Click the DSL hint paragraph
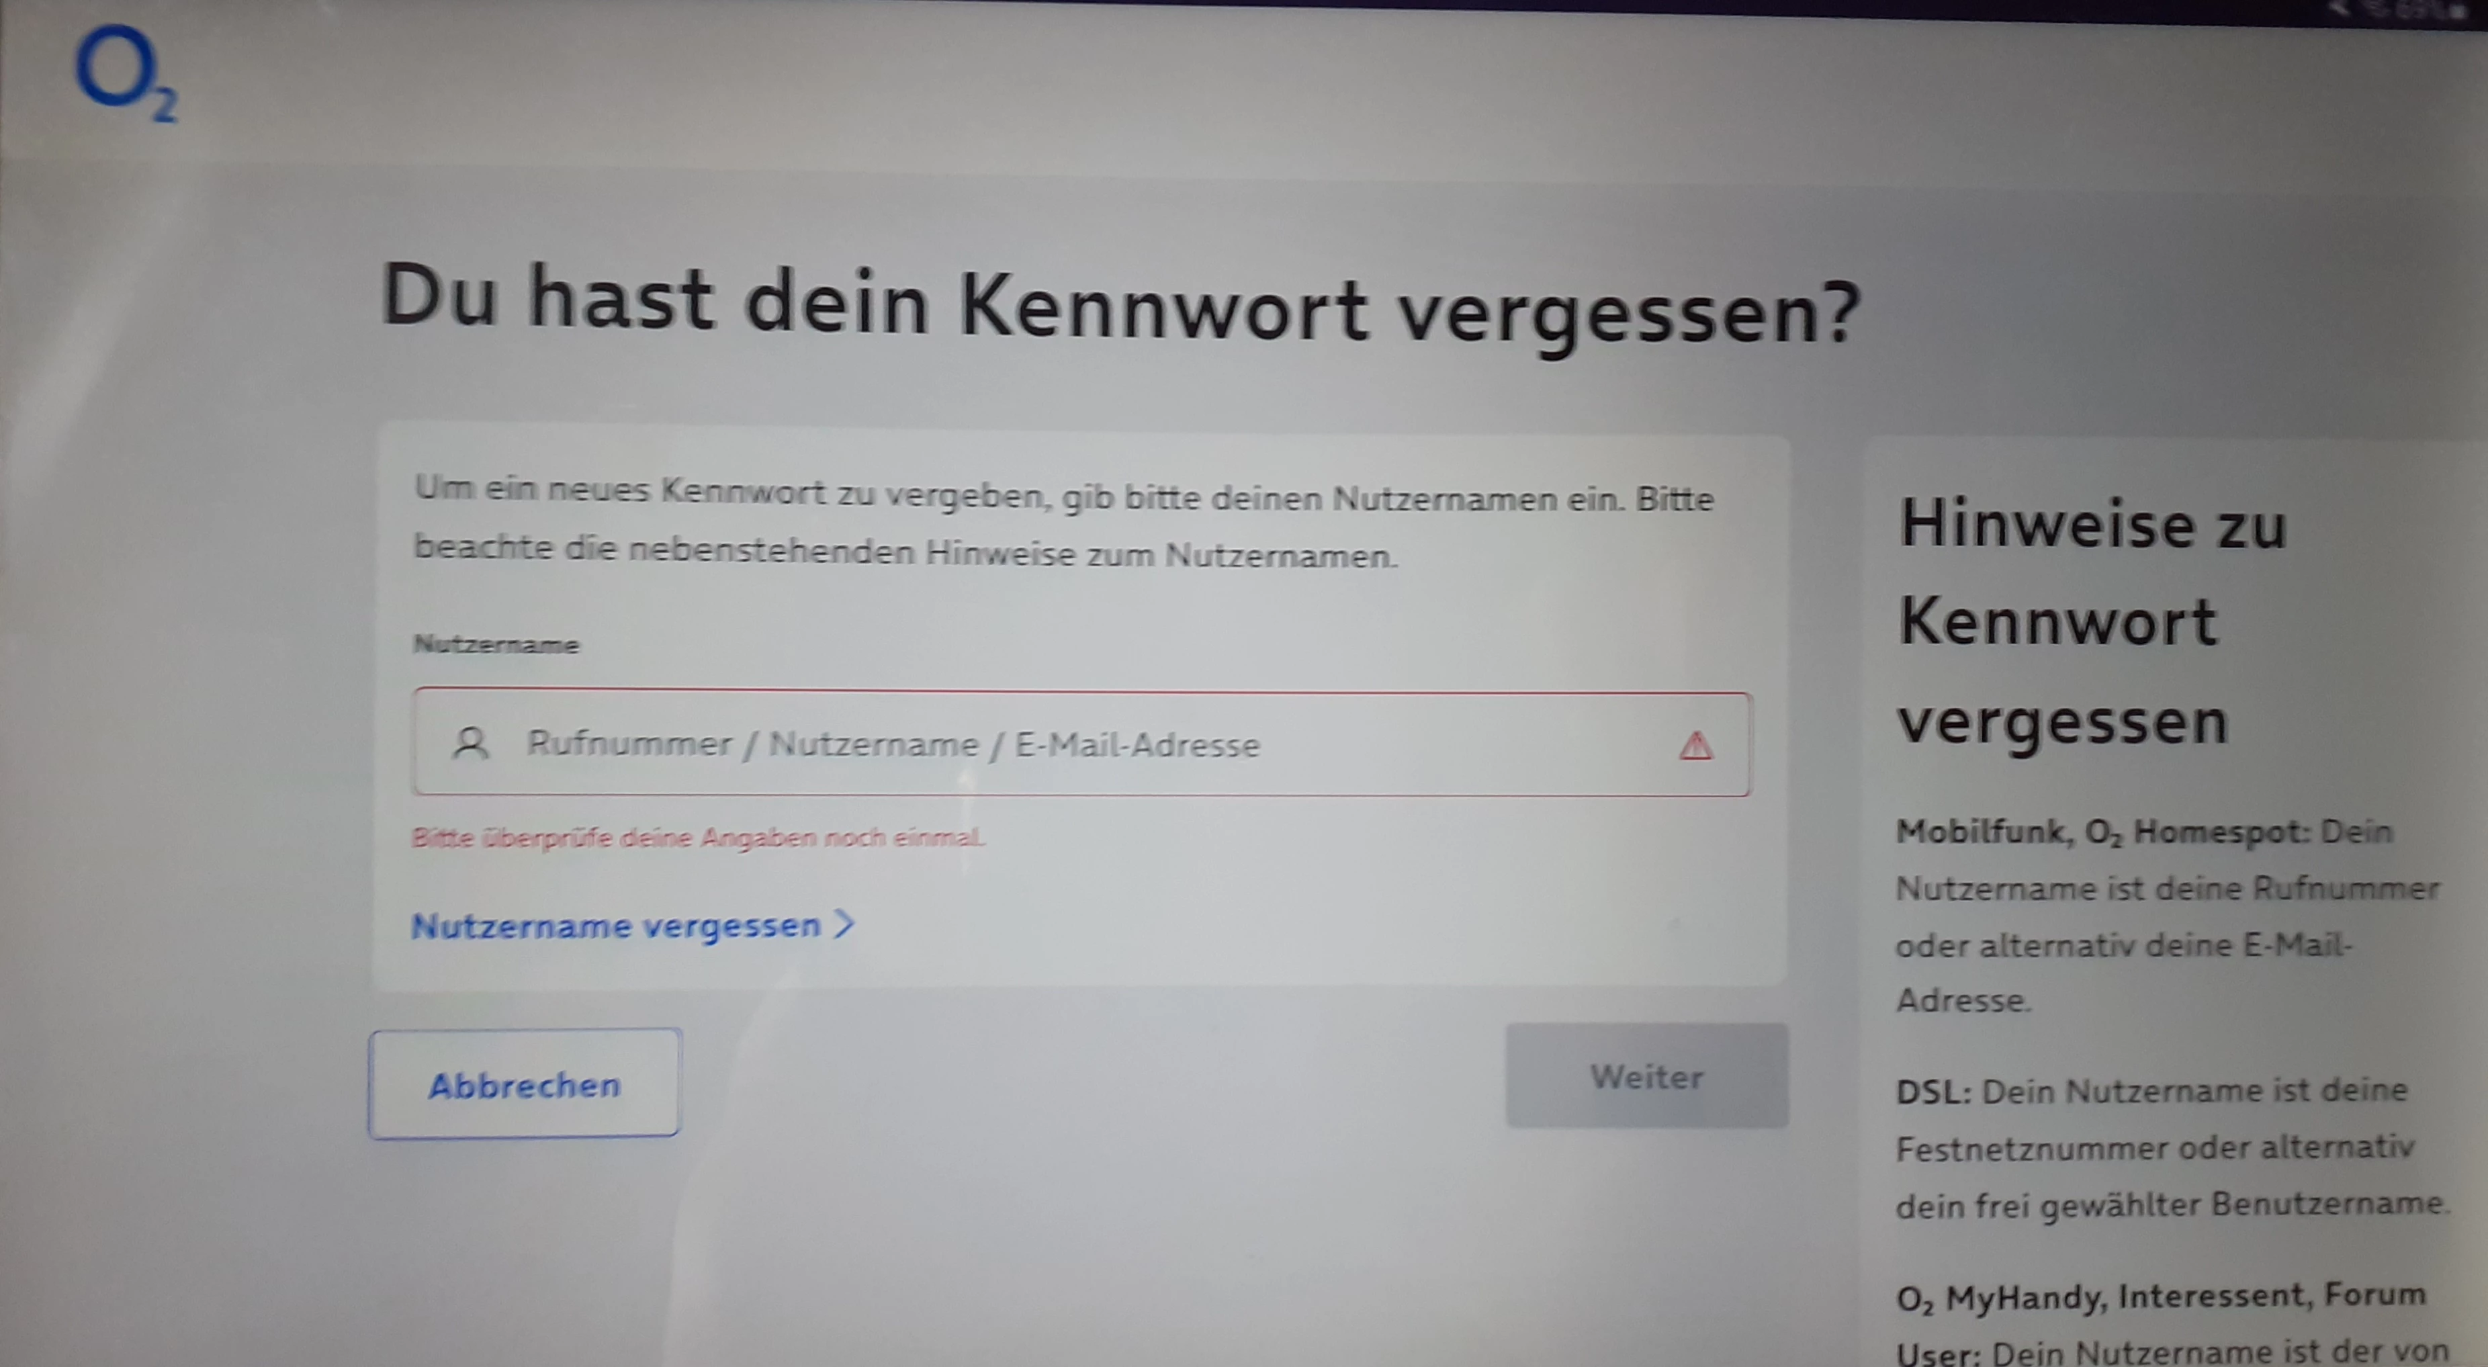 [2172, 1148]
